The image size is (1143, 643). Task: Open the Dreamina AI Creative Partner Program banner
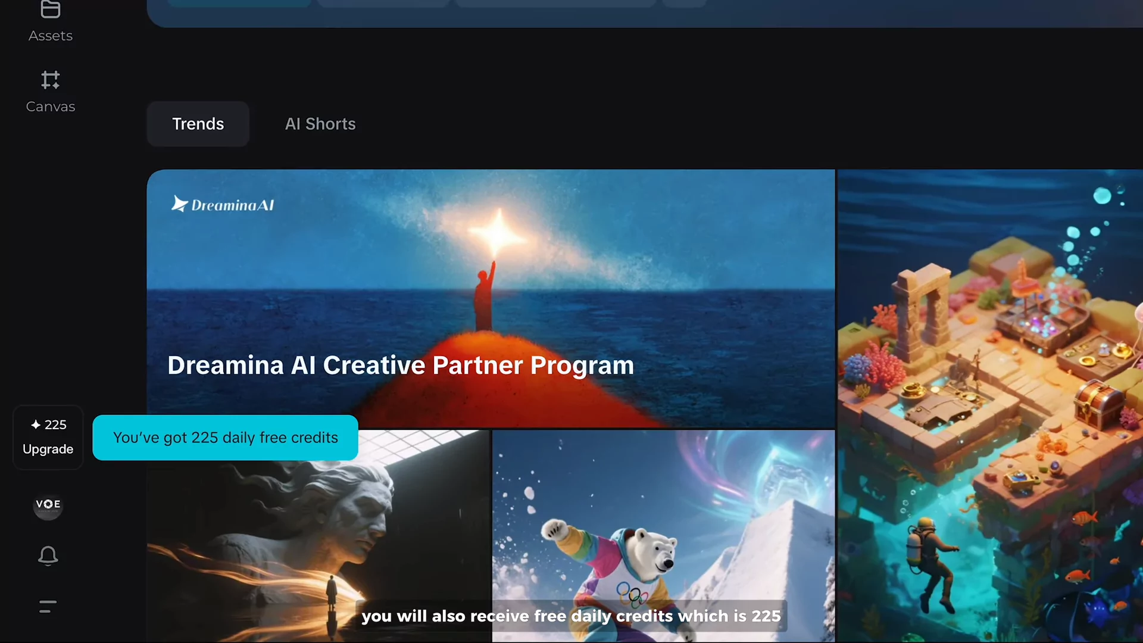tap(491, 298)
